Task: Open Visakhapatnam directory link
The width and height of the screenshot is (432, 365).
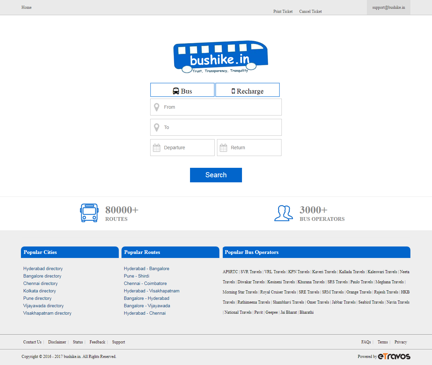Action: point(47,313)
